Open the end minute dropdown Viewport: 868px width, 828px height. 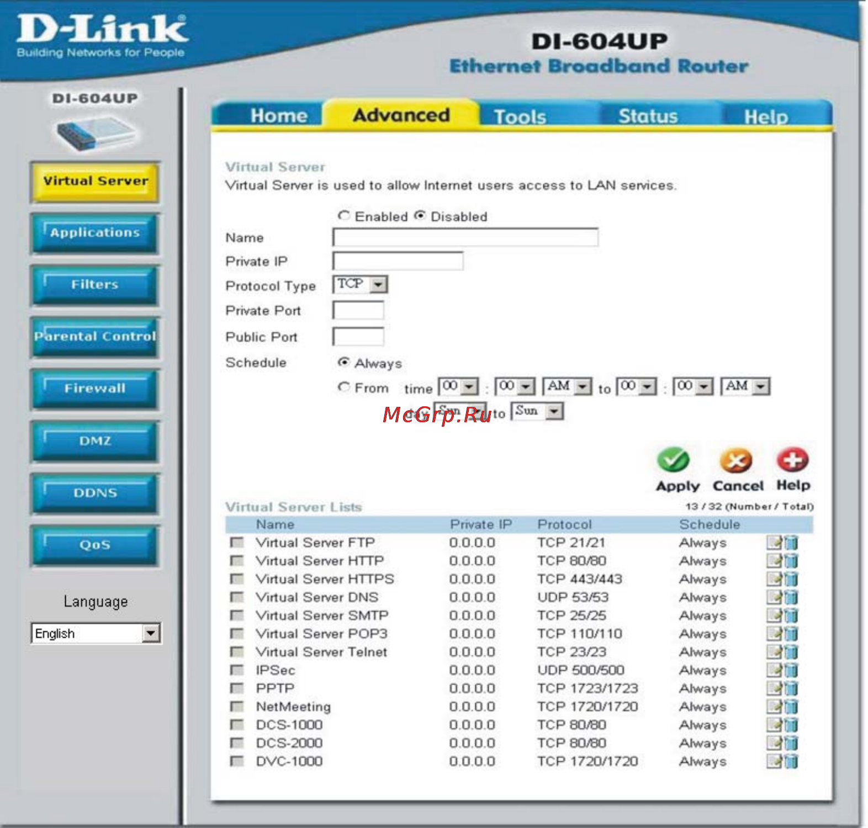[x=694, y=386]
